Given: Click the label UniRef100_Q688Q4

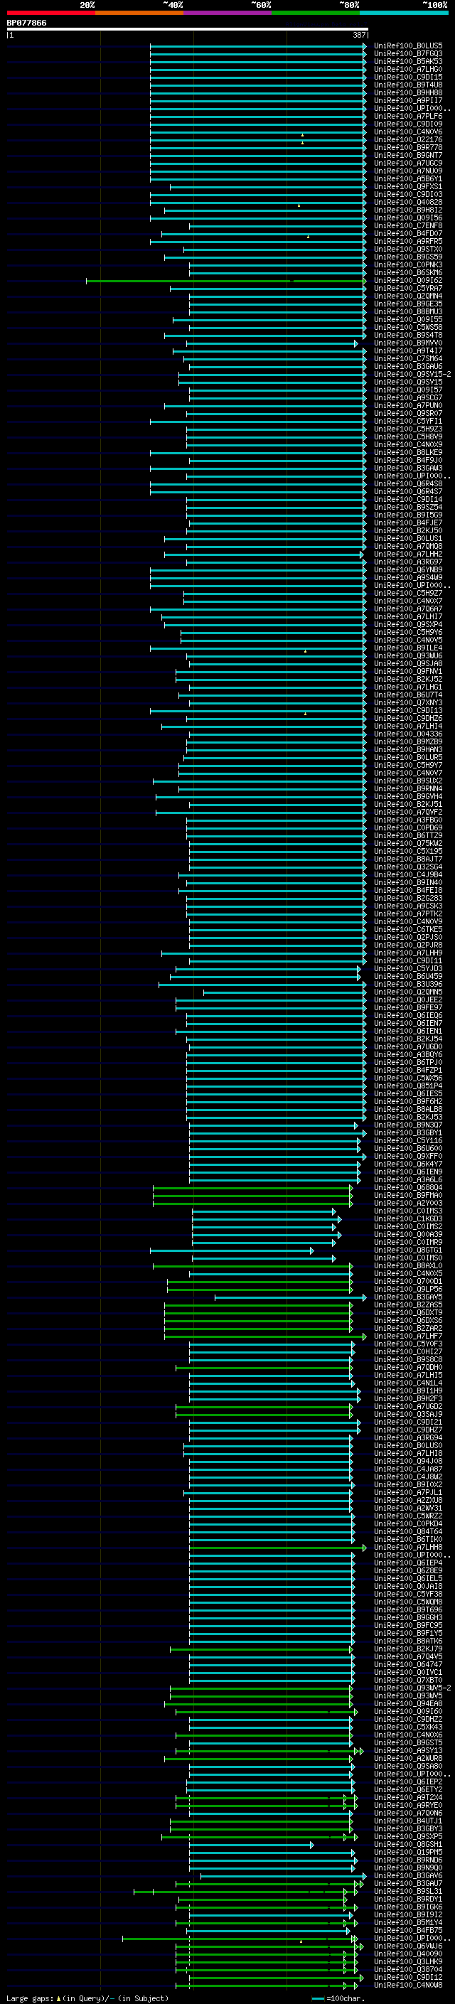Looking at the screenshot, I should point(408,1188).
